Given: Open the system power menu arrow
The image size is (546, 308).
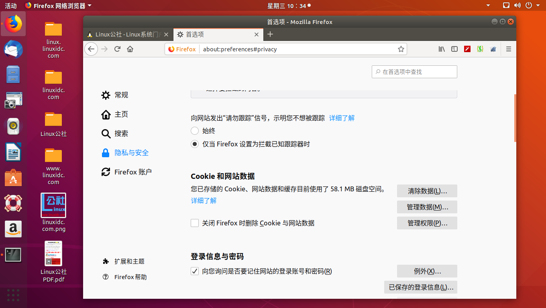Looking at the screenshot, I should (538, 6).
